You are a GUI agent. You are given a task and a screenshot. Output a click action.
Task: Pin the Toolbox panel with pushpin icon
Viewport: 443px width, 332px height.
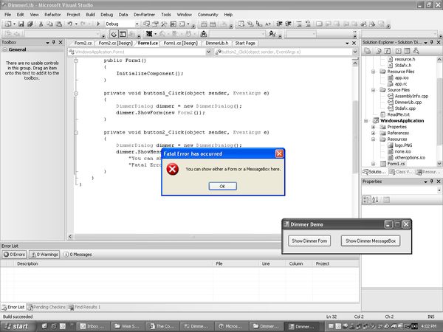54,42
